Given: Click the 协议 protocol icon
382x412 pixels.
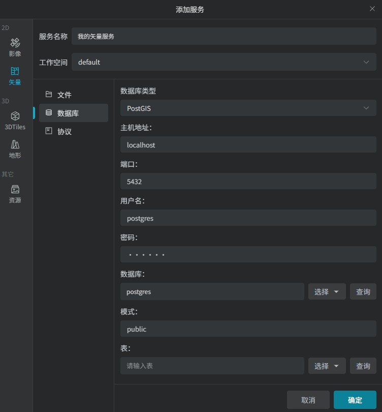Looking at the screenshot, I should pos(49,131).
